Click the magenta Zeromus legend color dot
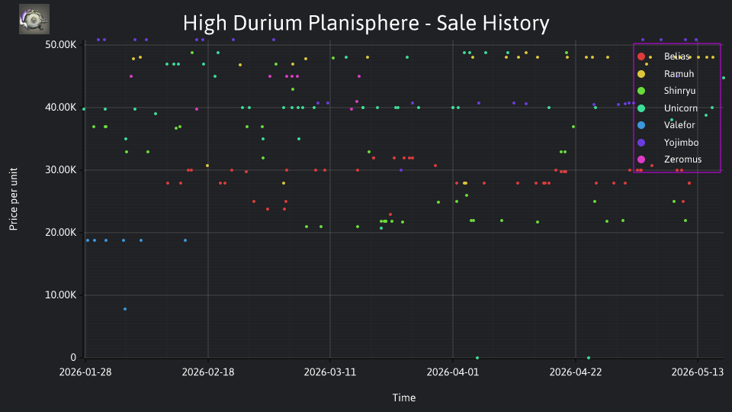This screenshot has height=412, width=732. pyautogui.click(x=641, y=159)
